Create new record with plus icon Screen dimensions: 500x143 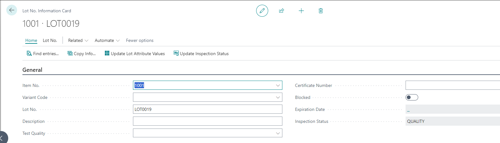[301, 11]
